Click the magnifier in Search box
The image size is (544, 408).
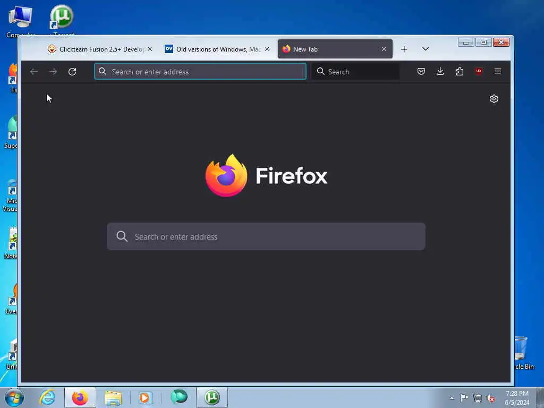click(x=320, y=72)
